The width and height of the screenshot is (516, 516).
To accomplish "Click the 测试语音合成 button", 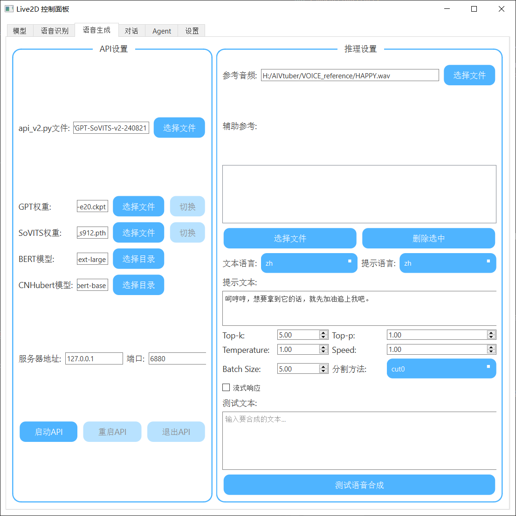I will coord(359,485).
